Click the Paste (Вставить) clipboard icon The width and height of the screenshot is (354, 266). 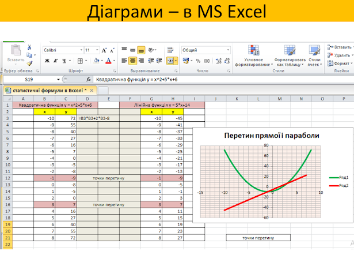[x=16, y=50]
